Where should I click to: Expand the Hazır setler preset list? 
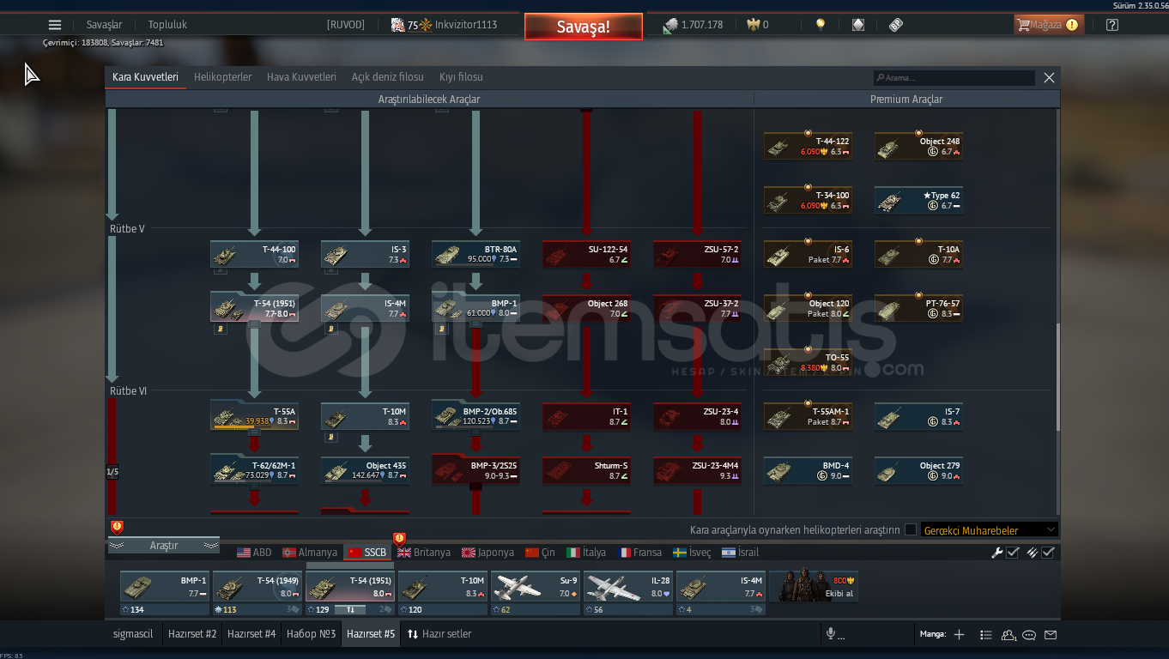point(439,634)
